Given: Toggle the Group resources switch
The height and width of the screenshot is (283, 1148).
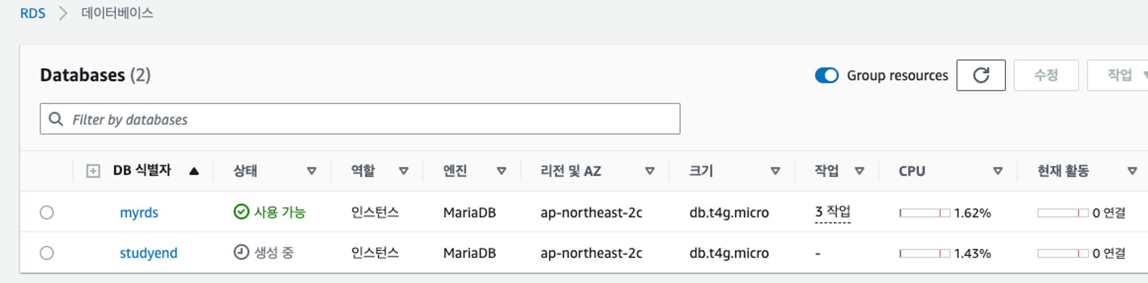Looking at the screenshot, I should tap(827, 75).
